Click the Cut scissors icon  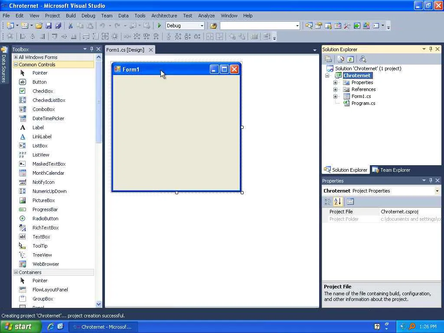(x=71, y=26)
